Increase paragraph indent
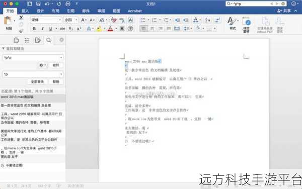302x189 pixels. point(186,20)
